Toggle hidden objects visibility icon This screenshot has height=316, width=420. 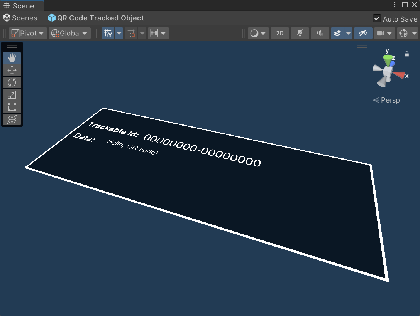pyautogui.click(x=363, y=33)
